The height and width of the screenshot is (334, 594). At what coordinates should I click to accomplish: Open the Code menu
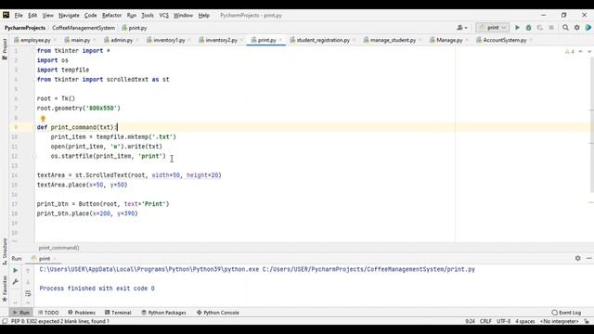[90, 15]
